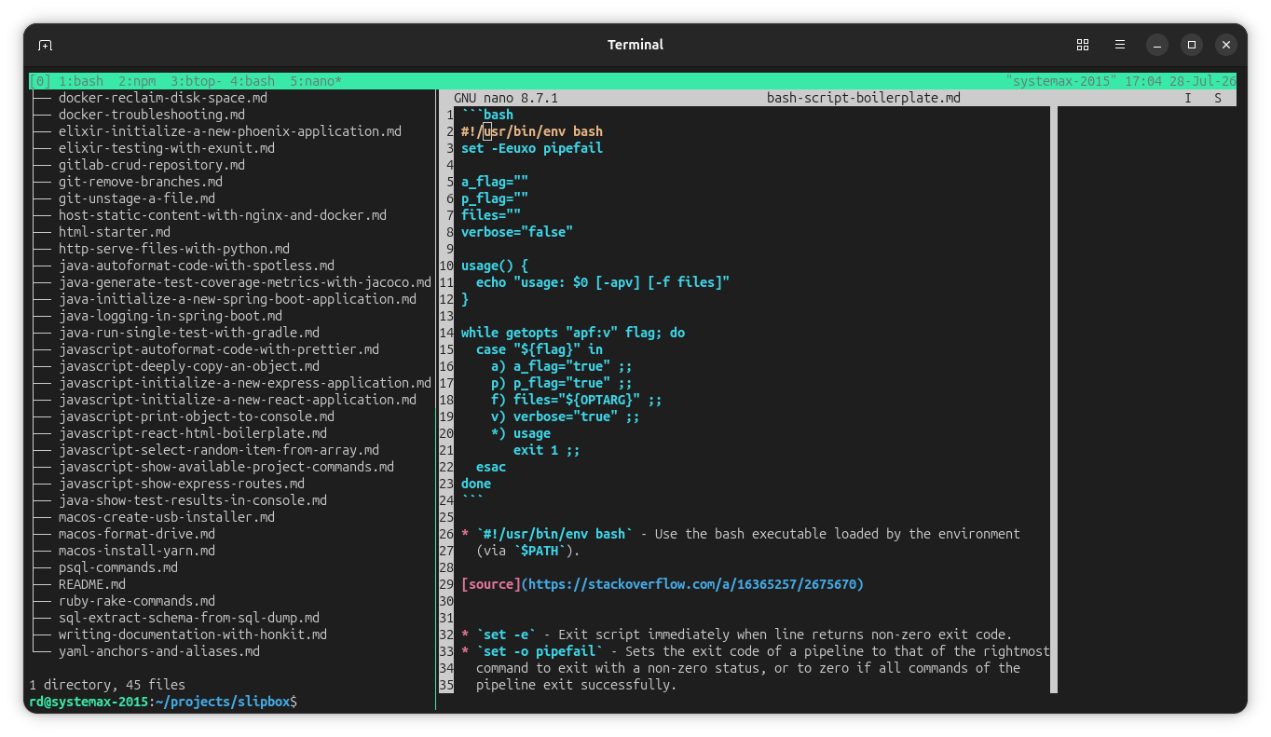Click macos-create-usb-installer.md entry
This screenshot has width=1271, height=737.
click(x=167, y=517)
